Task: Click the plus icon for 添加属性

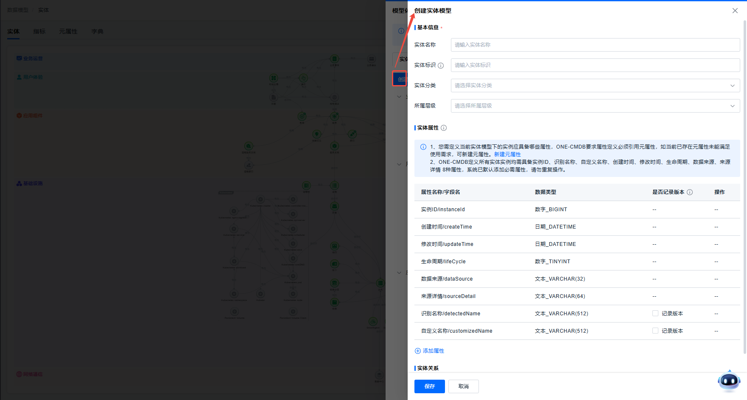Action: (418, 351)
